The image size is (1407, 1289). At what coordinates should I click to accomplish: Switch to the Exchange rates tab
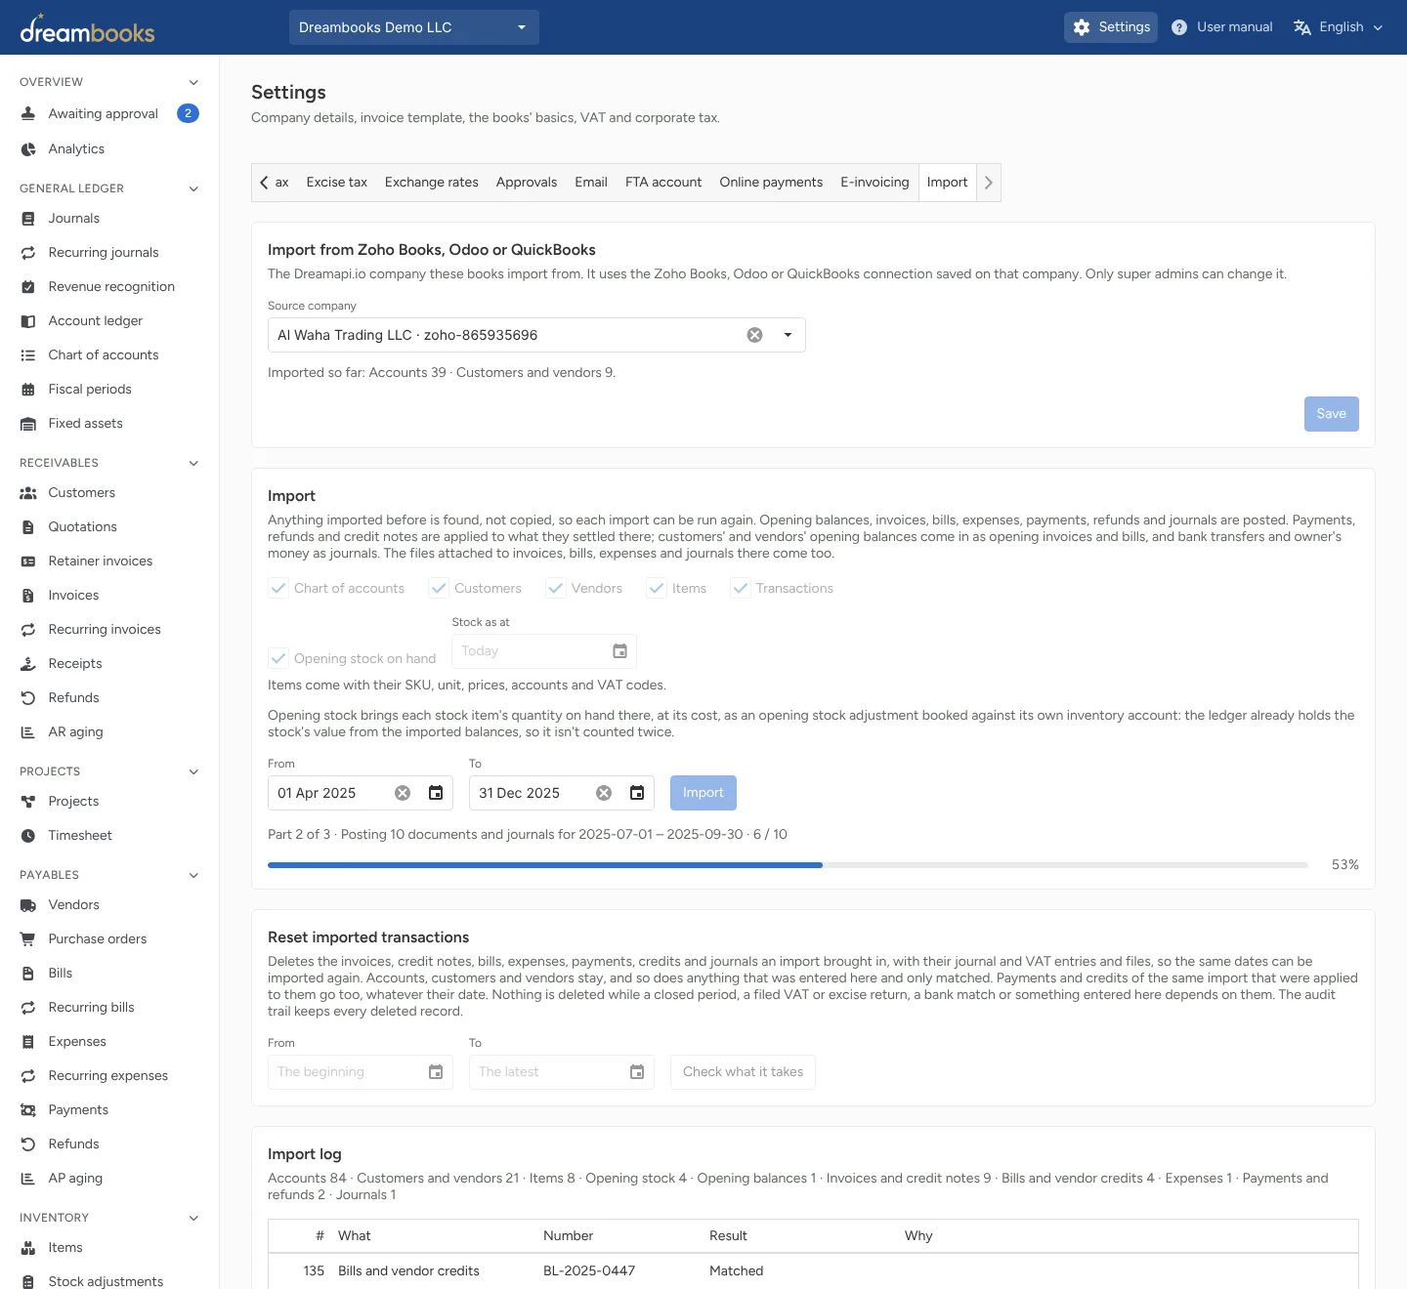click(432, 183)
